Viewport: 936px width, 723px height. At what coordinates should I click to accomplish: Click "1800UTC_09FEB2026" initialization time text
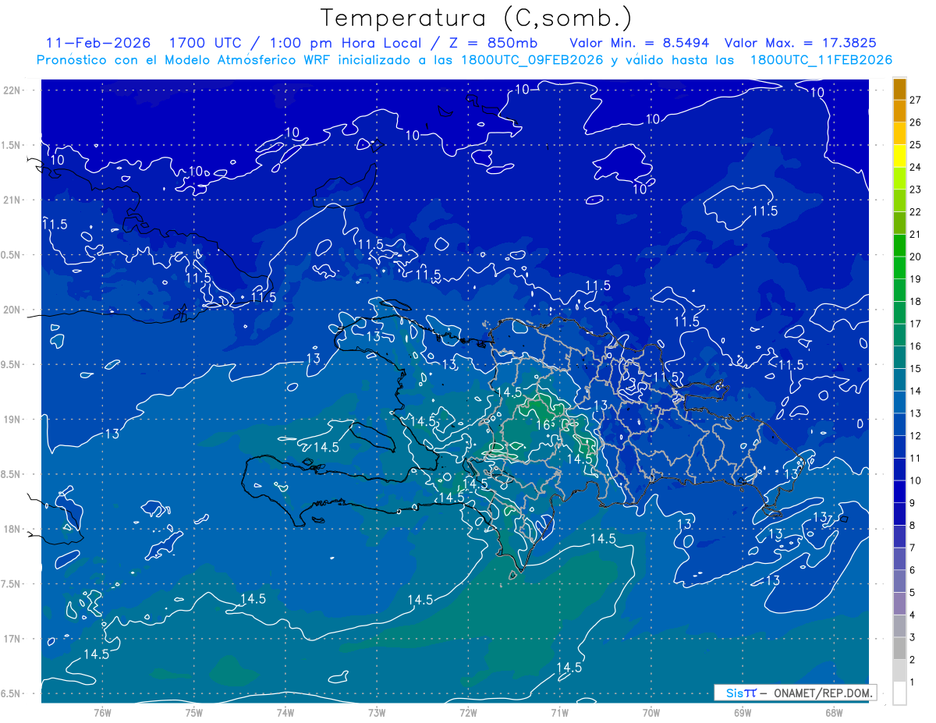click(x=532, y=60)
